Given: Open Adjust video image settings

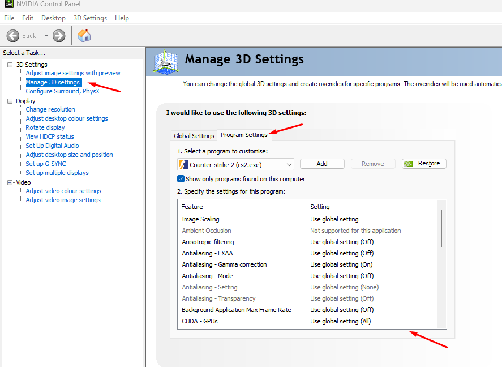Looking at the screenshot, I should 63,200.
